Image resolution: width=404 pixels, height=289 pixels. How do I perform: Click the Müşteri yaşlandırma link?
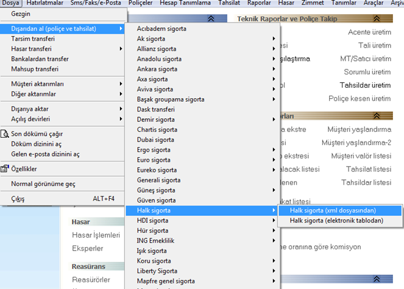click(x=359, y=129)
